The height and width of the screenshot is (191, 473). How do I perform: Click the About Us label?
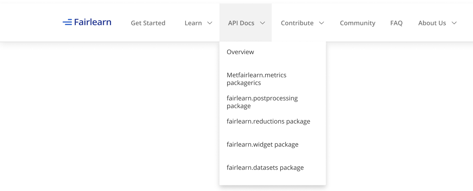[432, 23]
